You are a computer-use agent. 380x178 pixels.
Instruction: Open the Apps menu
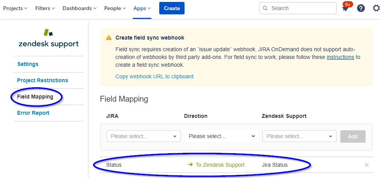[x=142, y=8]
